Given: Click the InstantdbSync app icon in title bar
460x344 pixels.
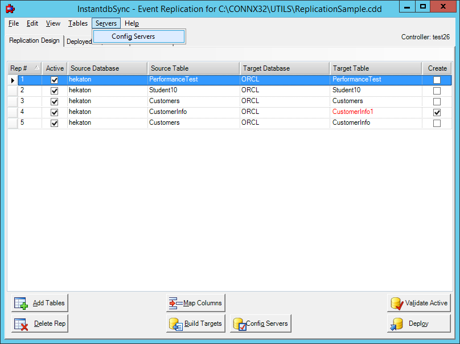Looking at the screenshot, I should 10,8.
